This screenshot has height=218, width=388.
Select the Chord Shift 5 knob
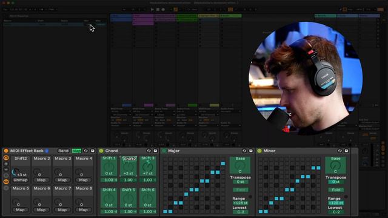[x=129, y=199]
